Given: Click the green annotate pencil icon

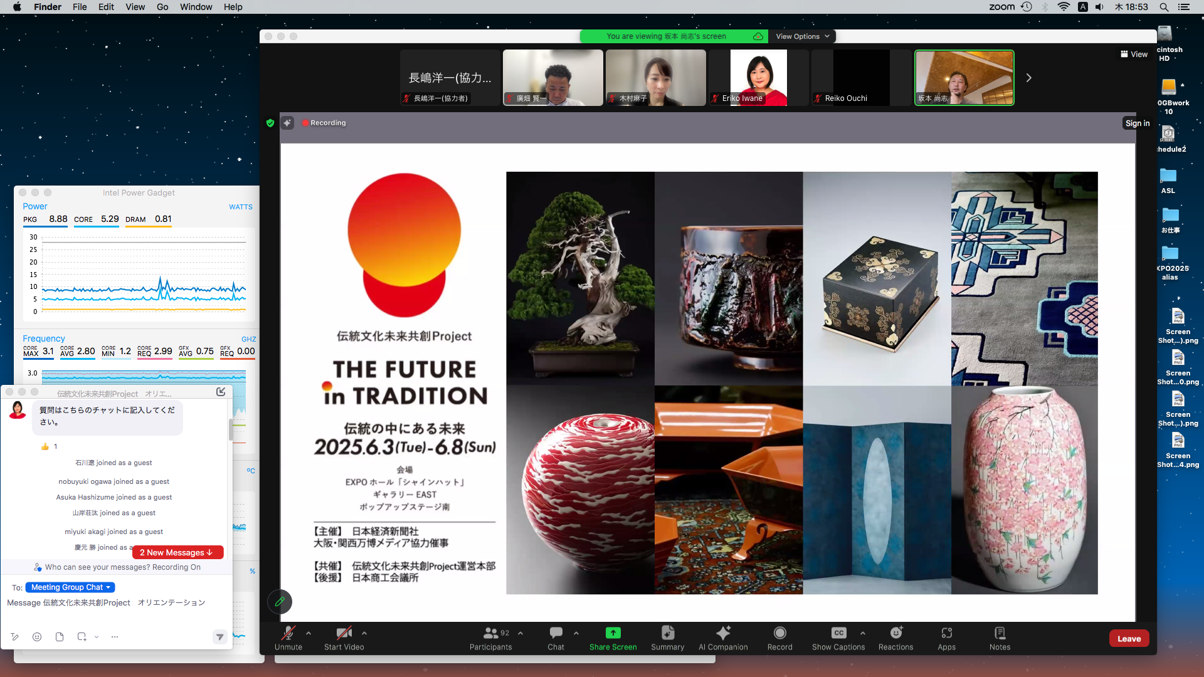Looking at the screenshot, I should (x=280, y=601).
